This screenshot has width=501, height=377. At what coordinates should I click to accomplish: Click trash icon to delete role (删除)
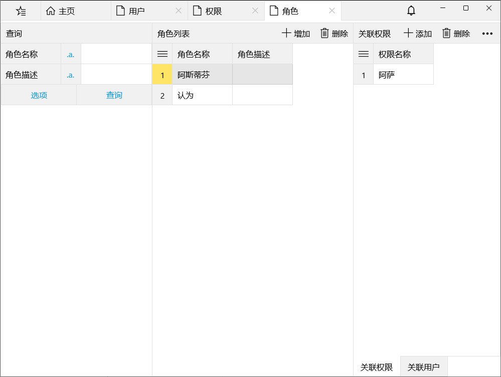coord(325,34)
